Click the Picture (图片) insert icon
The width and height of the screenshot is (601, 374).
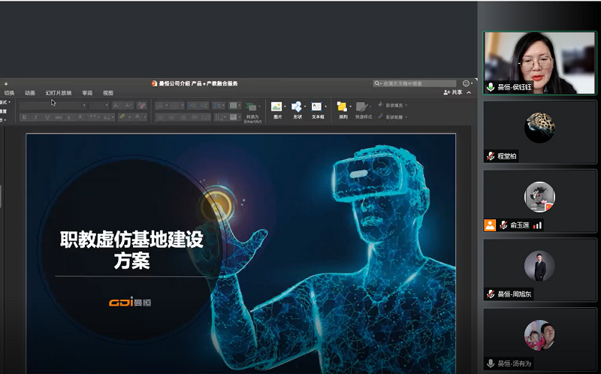click(276, 107)
